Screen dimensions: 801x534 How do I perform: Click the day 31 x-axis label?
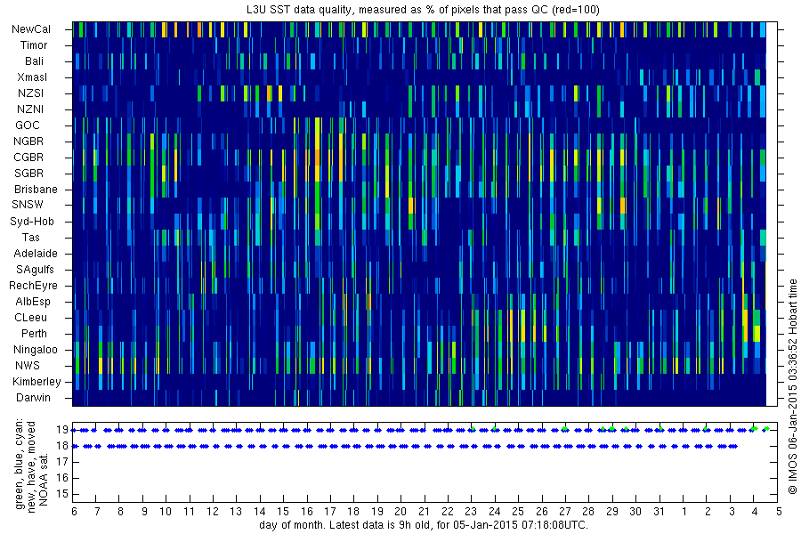[x=659, y=511]
